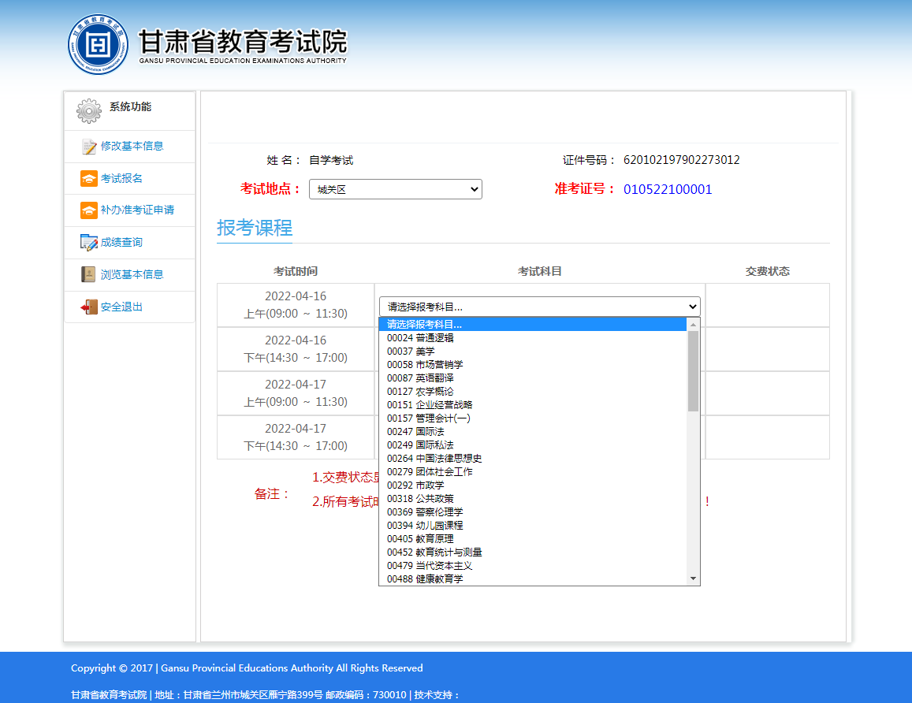Click the 安全退出 logout icon

pos(89,306)
